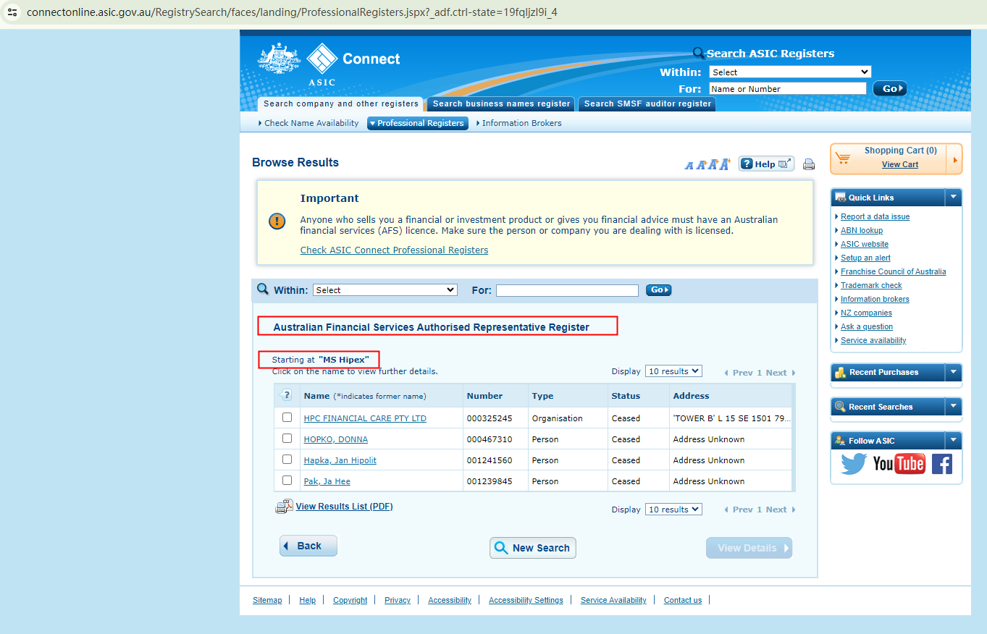
Task: Open the YouTube icon
Action: pyautogui.click(x=899, y=463)
